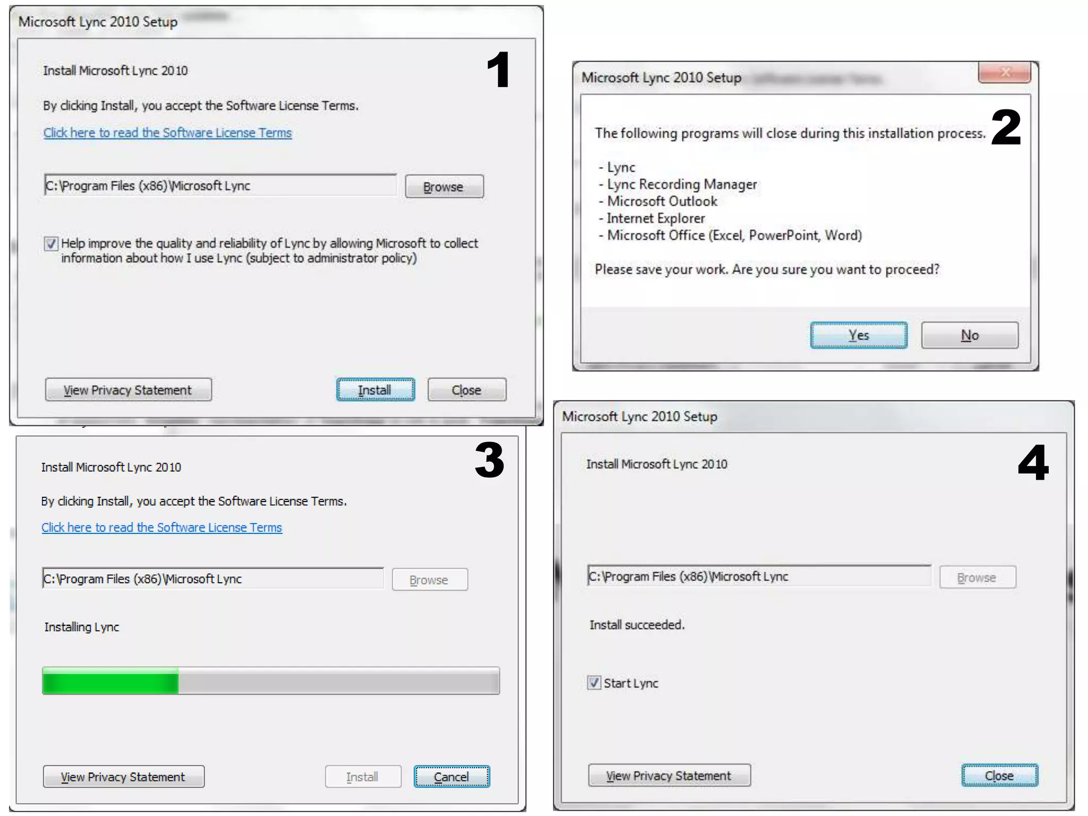
Task: Open View Privacy Statement in succeeded dialog
Action: pyautogui.click(x=669, y=776)
